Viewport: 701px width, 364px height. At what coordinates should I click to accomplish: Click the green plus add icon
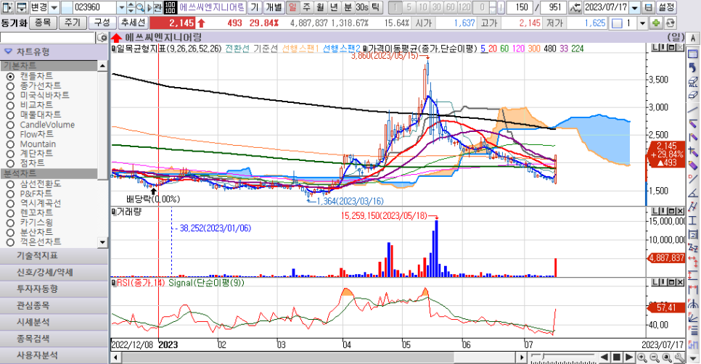pyautogui.click(x=656, y=22)
